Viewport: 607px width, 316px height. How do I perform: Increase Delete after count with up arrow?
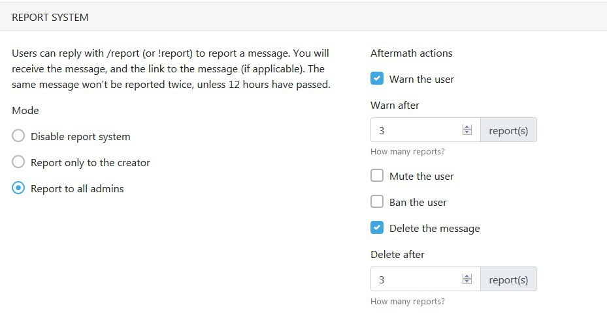(x=467, y=276)
